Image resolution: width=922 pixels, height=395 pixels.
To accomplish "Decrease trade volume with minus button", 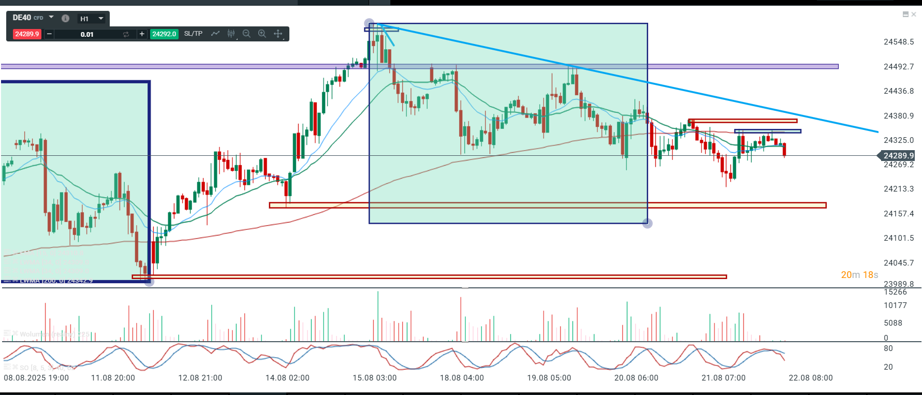I will click(49, 34).
